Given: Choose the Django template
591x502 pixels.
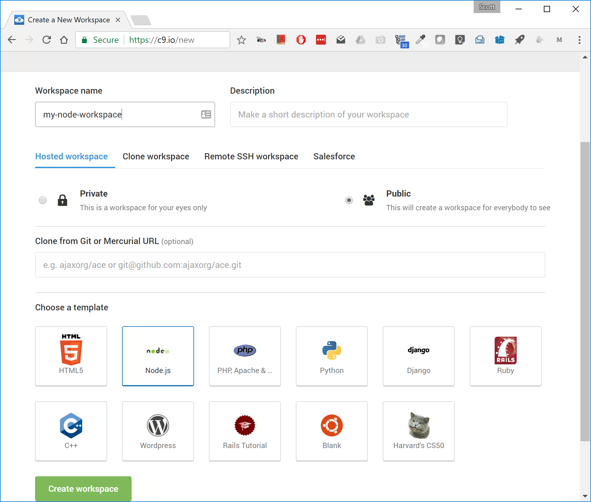Looking at the screenshot, I should pos(419,356).
